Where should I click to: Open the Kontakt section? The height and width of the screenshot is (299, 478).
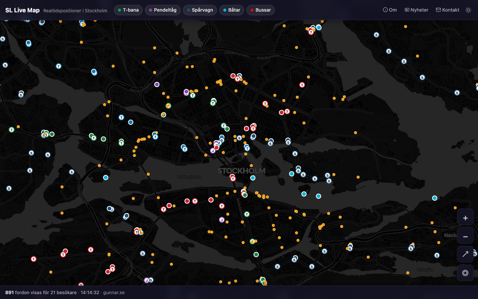[447, 10]
